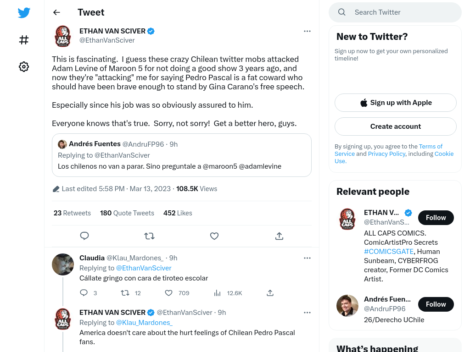Open more options on Claudia's reply

pos(307,258)
